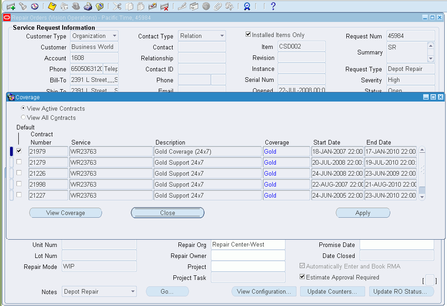447x306 pixels.
Task: Click the New record toolbar icon
Action: [x=11, y=6]
